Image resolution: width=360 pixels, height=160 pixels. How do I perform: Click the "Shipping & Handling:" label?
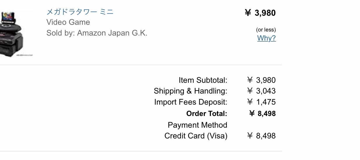(190, 91)
